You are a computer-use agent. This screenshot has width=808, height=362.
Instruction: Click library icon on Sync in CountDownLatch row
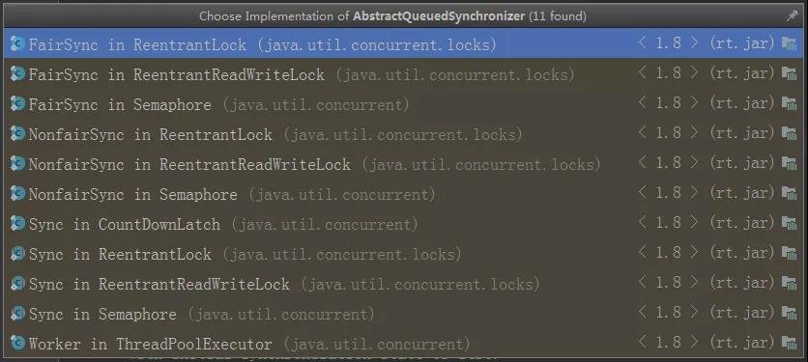[x=789, y=223]
